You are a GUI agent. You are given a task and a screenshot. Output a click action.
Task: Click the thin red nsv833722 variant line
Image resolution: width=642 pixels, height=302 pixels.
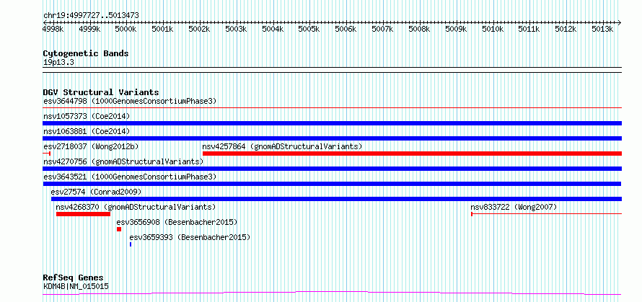546,214
